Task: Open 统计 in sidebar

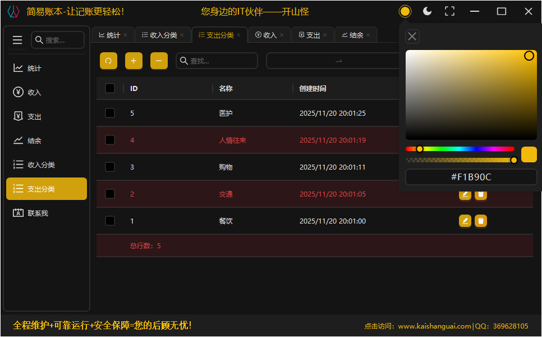Action: [47, 68]
